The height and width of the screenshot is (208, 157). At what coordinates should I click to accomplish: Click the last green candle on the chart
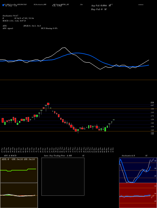click(114, 120)
